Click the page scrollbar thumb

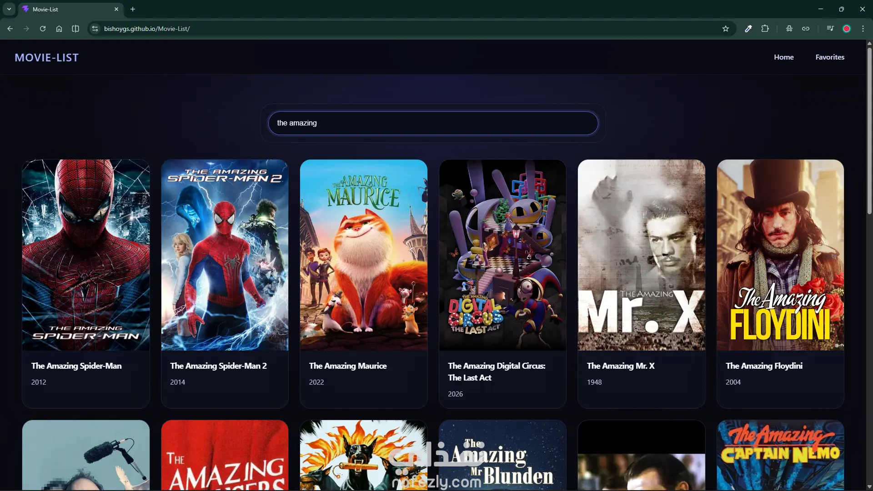(869, 130)
